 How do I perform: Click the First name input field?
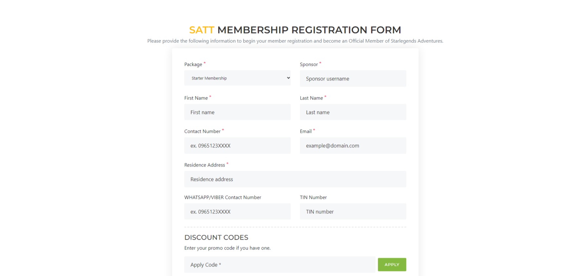point(237,112)
